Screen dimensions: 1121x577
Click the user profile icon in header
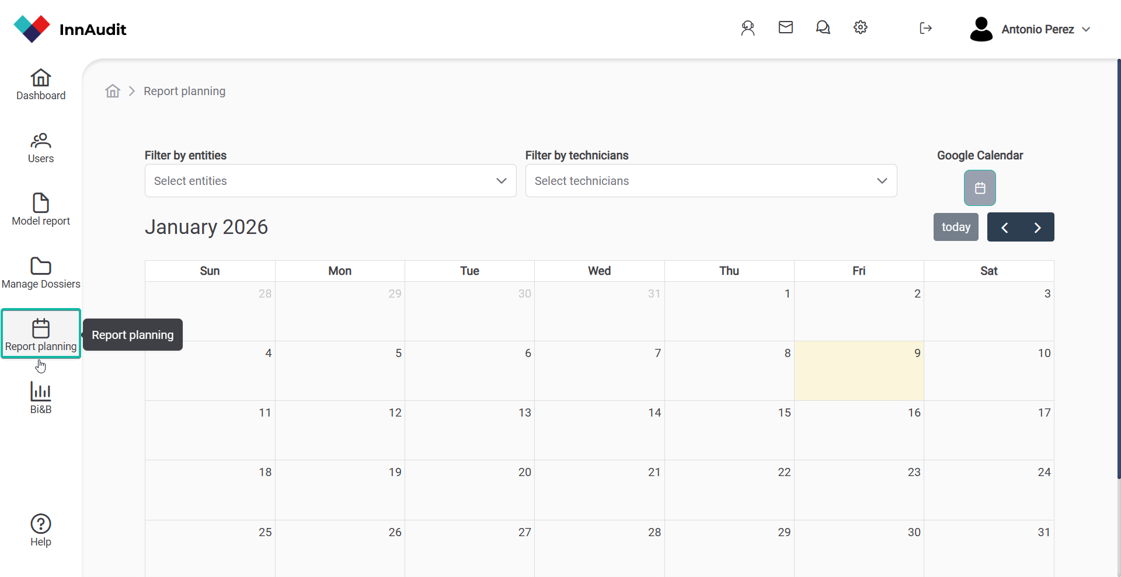(x=748, y=28)
